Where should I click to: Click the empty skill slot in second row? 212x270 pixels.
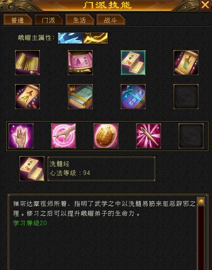coord(186,96)
